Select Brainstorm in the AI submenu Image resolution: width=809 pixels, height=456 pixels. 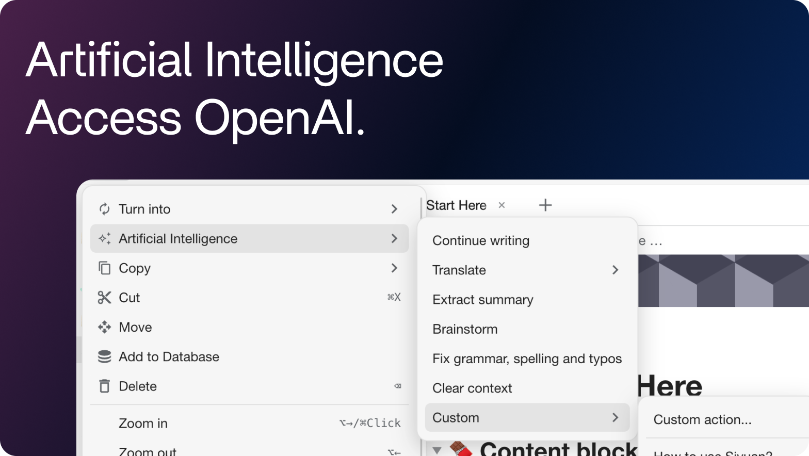(x=465, y=329)
